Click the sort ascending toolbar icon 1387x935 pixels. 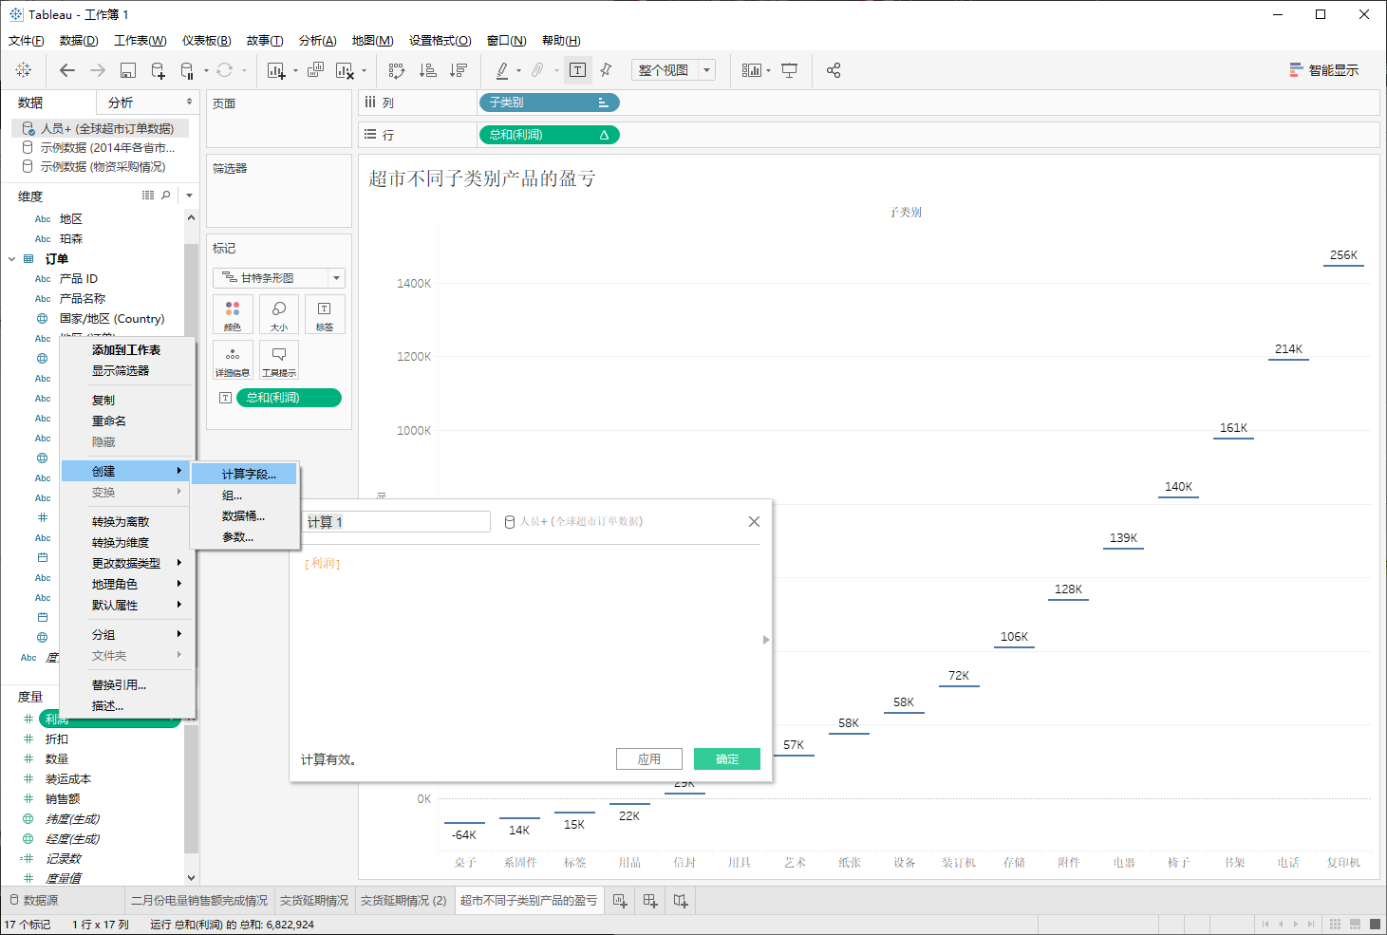point(428,70)
